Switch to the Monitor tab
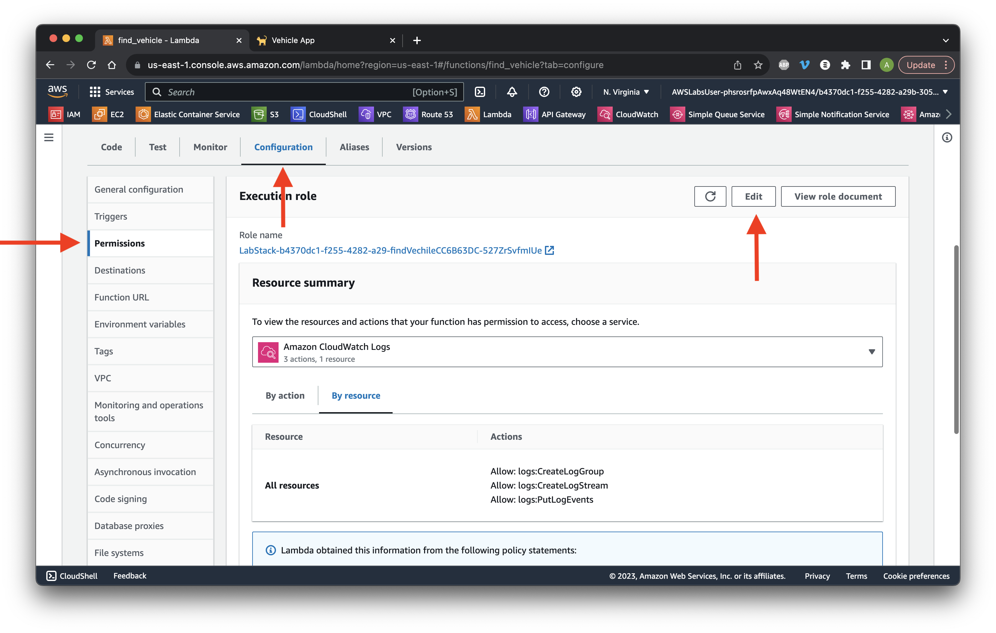Screen dimensions: 996x633 [210, 147]
